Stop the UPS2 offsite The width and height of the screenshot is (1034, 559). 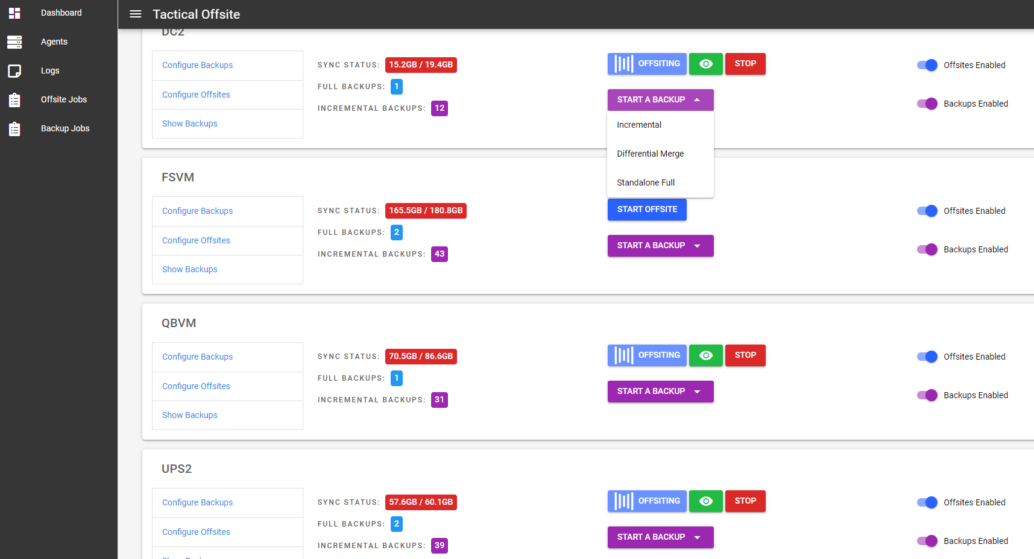(x=745, y=501)
